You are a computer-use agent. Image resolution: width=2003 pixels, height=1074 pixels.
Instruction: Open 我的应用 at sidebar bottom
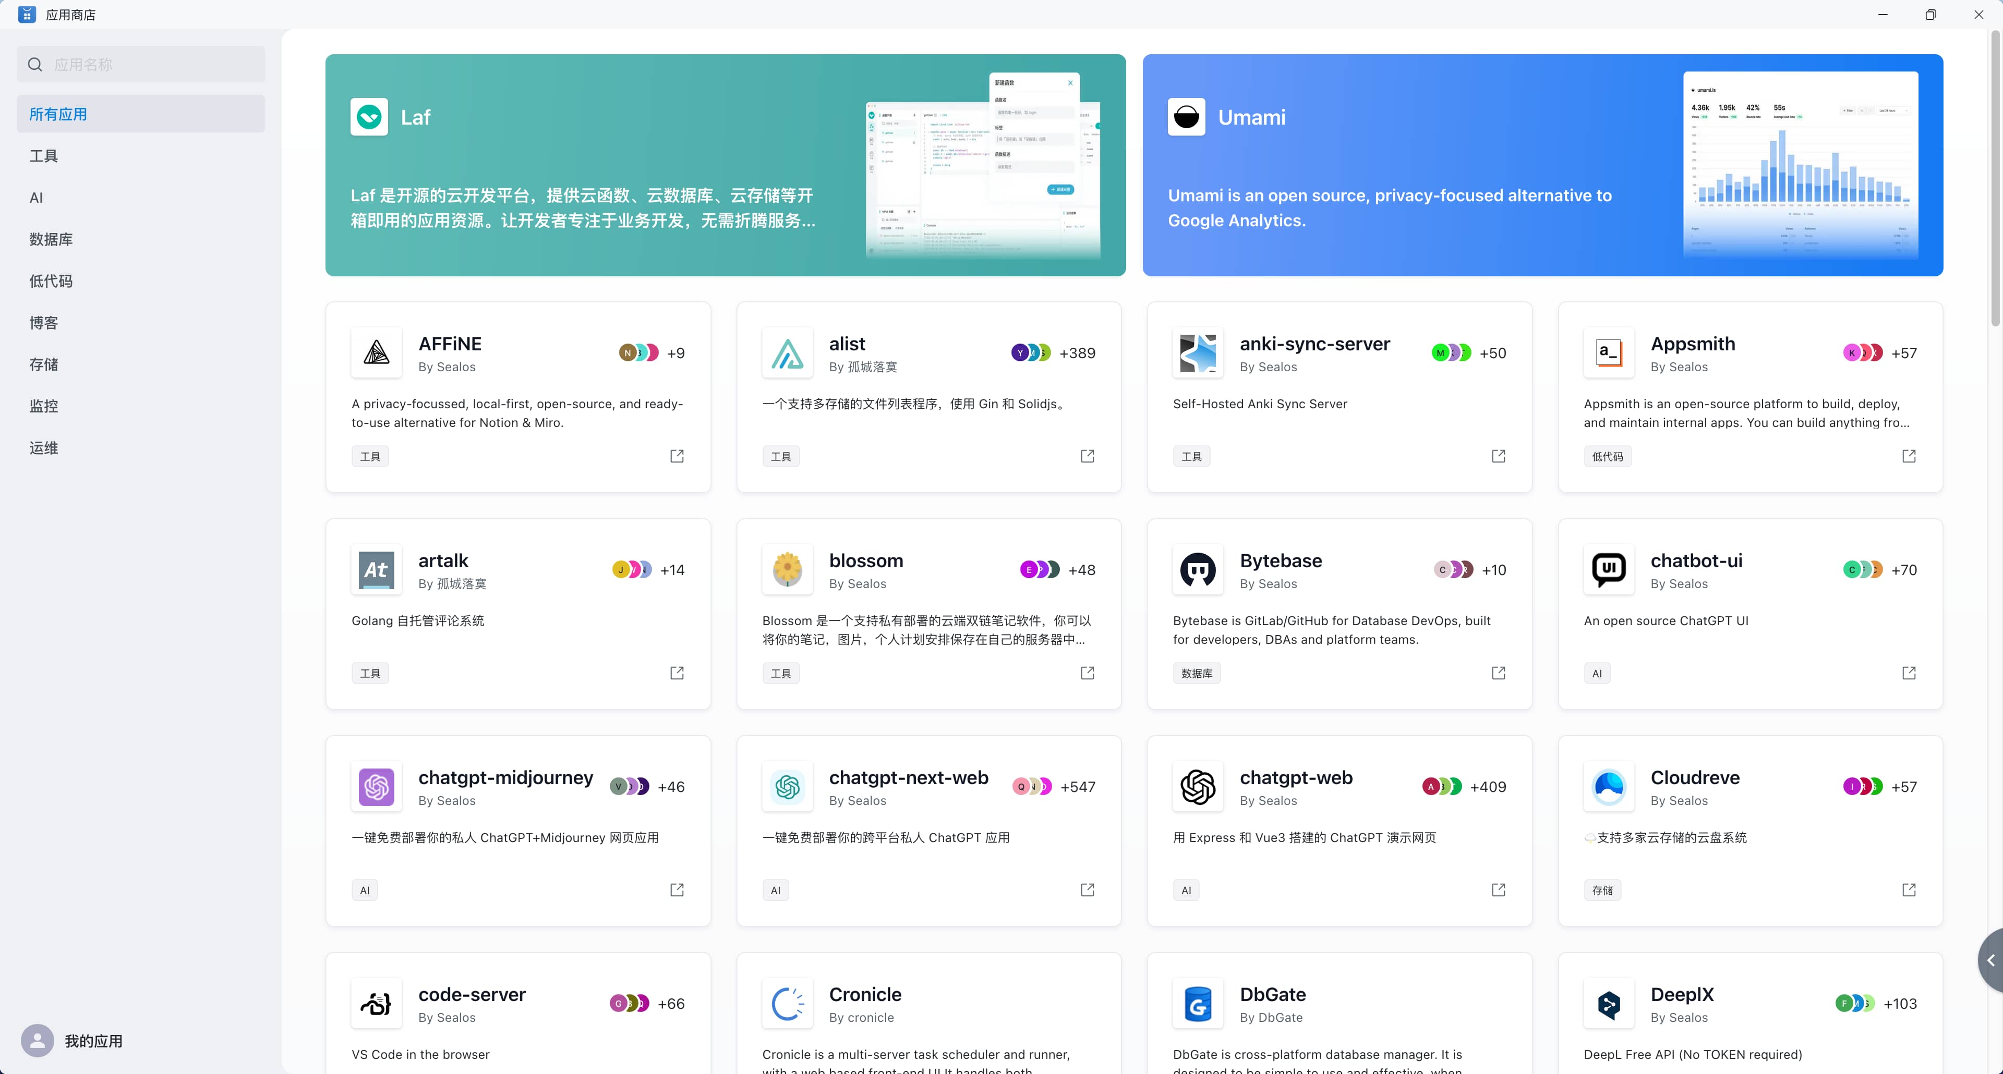click(92, 1041)
